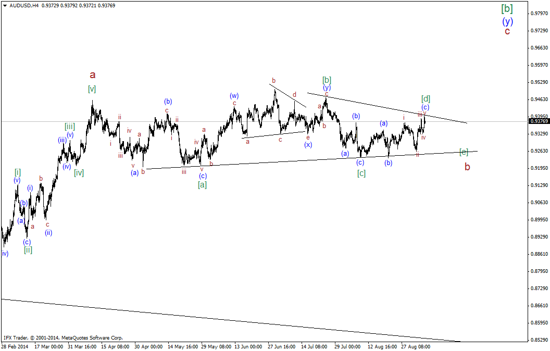This screenshot has width=550, height=351.
Task: Click the 0.88610 price axis label
Action: coord(539,254)
